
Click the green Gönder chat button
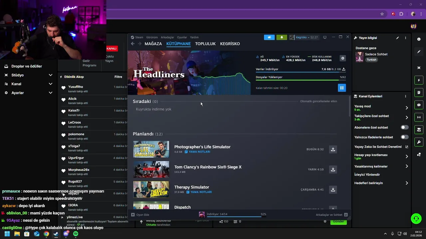(x=338, y=221)
